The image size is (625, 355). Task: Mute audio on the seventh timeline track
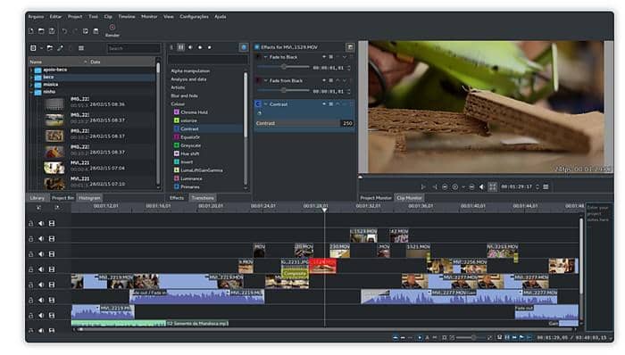41,315
